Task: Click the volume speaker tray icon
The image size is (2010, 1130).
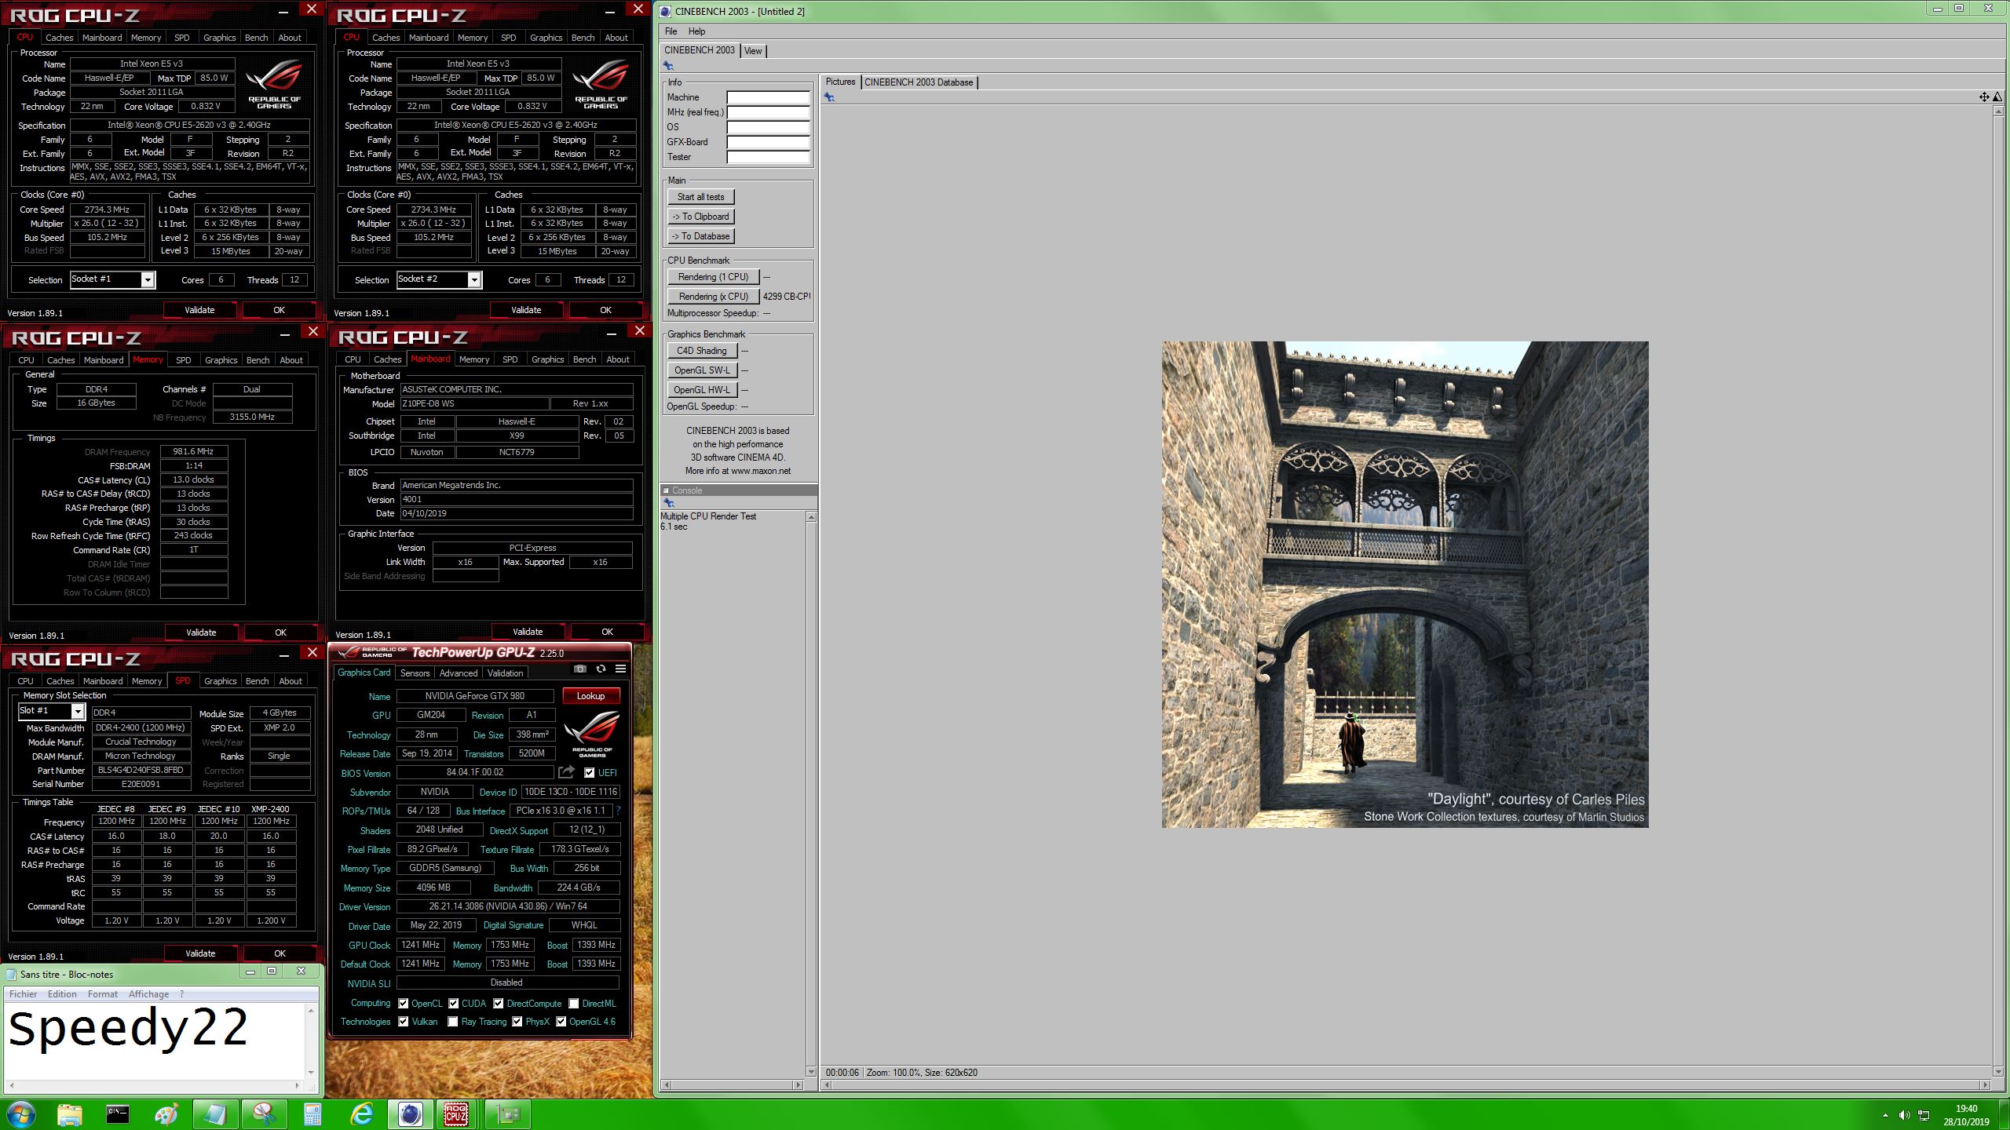Action: (x=1904, y=1115)
